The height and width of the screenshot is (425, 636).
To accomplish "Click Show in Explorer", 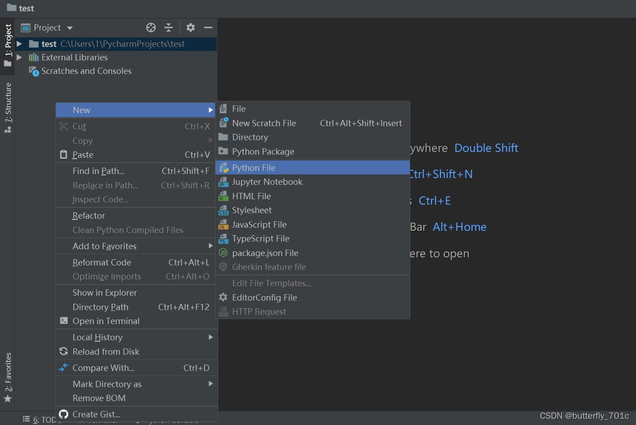I will (136, 292).
